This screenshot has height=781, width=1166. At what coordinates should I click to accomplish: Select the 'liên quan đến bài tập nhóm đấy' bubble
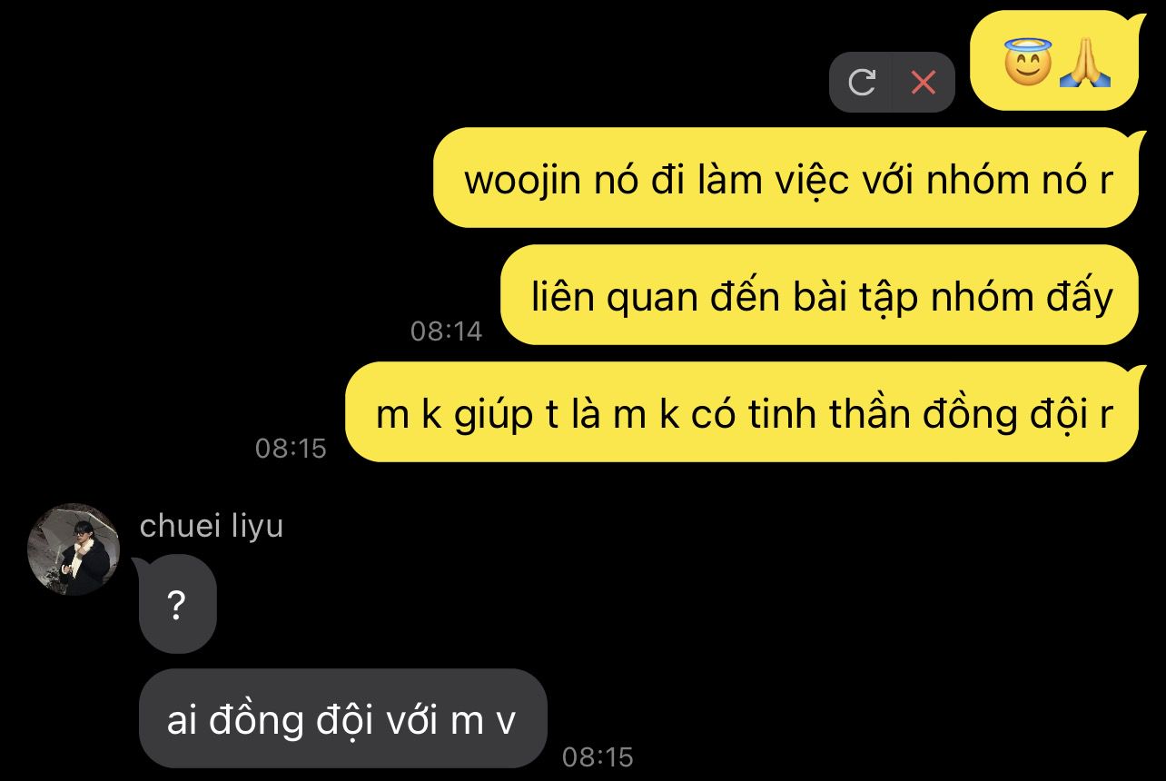(x=819, y=295)
